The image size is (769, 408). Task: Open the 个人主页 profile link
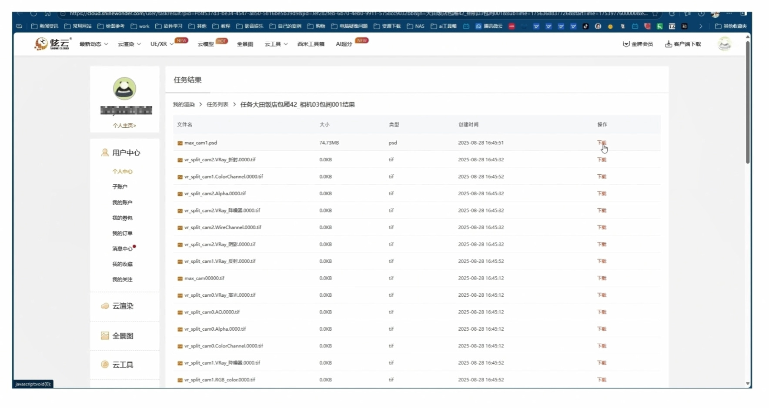point(124,126)
